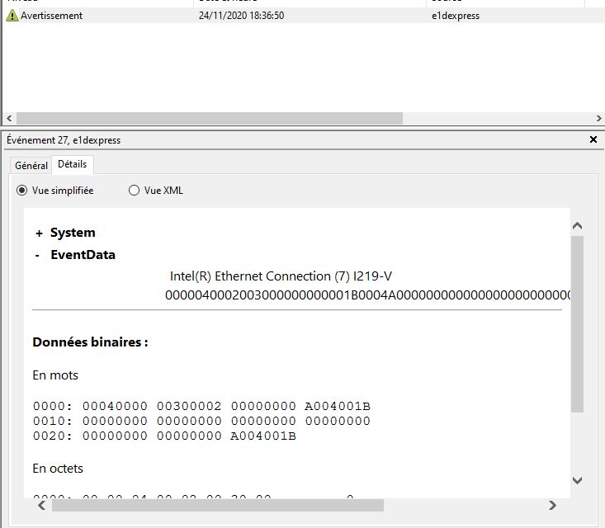
Task: Click Intel(R) Ethernet Connection (7) I219-V text
Action: (x=281, y=276)
